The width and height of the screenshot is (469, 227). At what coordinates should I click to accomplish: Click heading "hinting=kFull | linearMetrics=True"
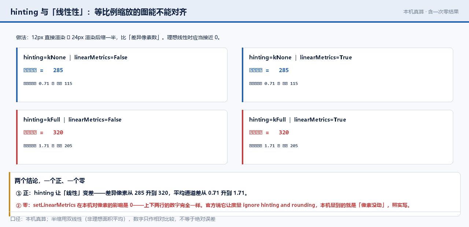point(298,120)
